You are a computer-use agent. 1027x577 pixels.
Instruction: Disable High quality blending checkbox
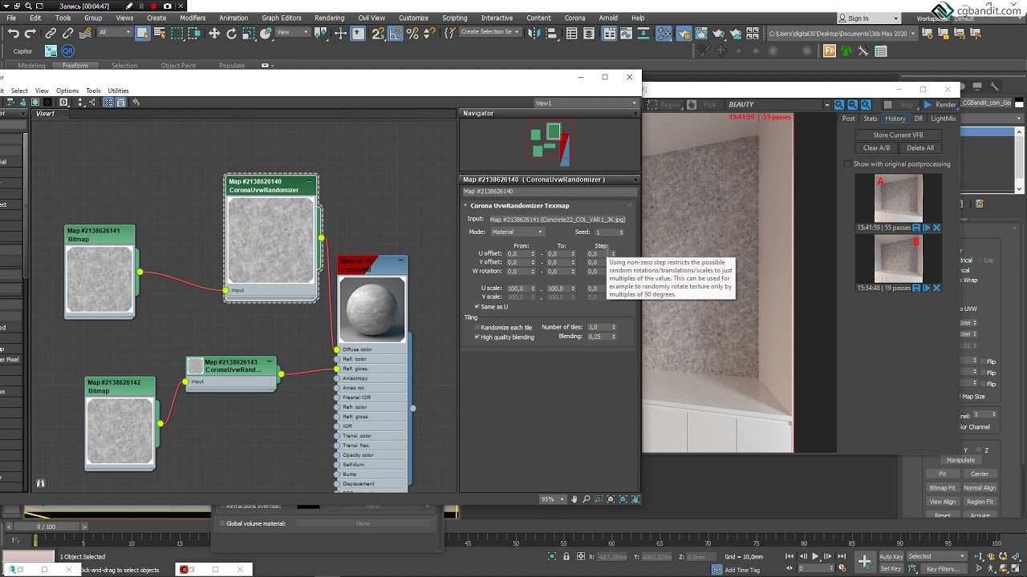(x=477, y=337)
